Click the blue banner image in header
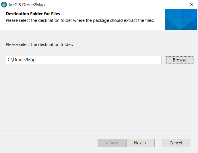This screenshot has width=198, height=153. (x=181, y=20)
